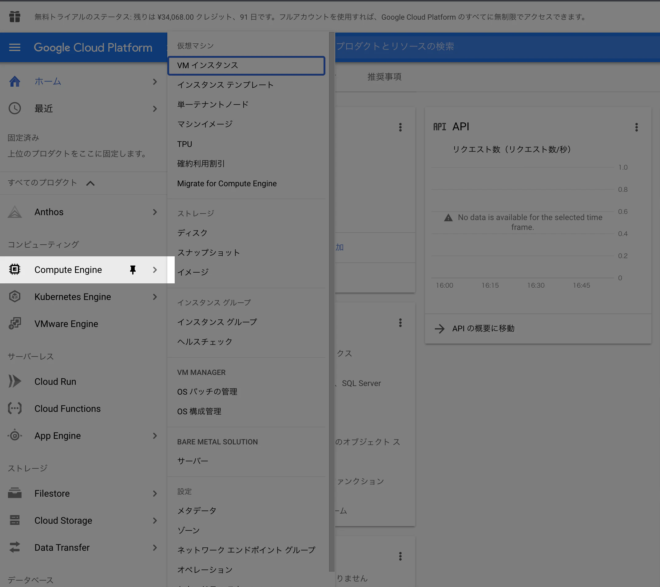The height and width of the screenshot is (587, 660).
Task: Click the App Engine target icon
Action: coord(14,436)
